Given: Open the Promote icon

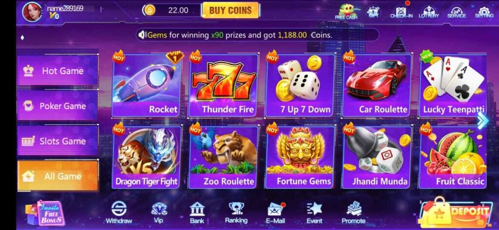Looking at the screenshot, I should [x=354, y=212].
